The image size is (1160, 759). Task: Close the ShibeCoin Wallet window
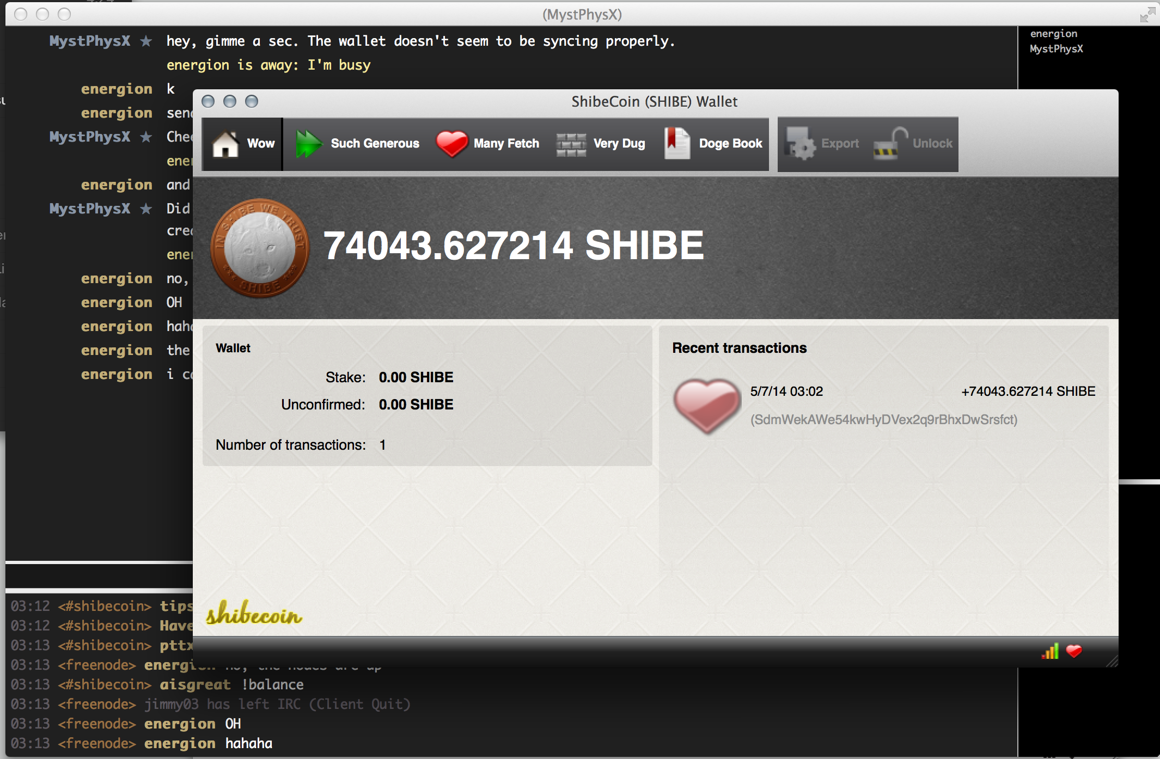(208, 101)
